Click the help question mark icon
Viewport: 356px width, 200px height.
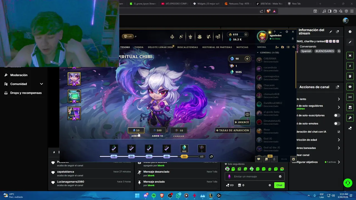click(275, 32)
